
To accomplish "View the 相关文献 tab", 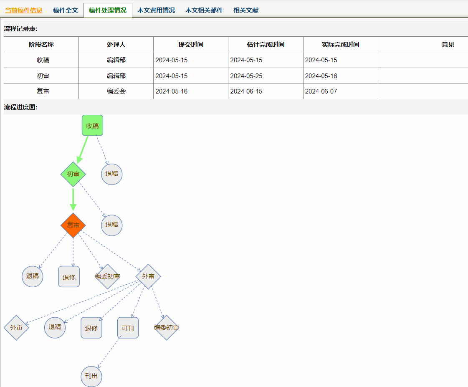I will pyautogui.click(x=246, y=10).
